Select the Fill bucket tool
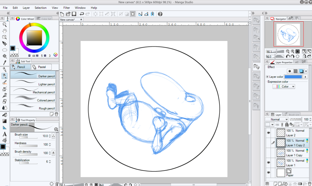 5,115
